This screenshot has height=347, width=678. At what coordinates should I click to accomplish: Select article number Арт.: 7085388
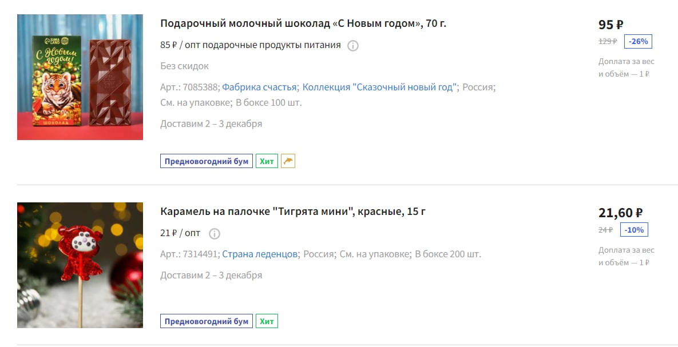click(x=189, y=87)
